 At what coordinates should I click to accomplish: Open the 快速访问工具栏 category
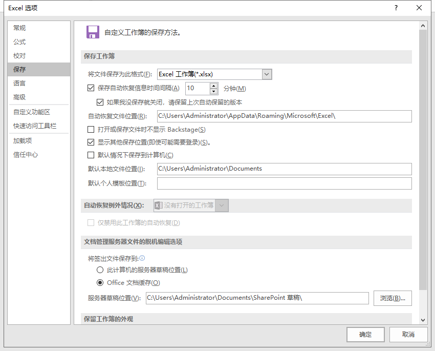pos(39,126)
